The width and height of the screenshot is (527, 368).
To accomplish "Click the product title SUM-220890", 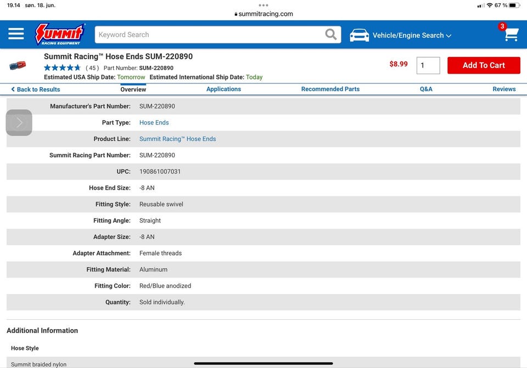I will coord(119,56).
